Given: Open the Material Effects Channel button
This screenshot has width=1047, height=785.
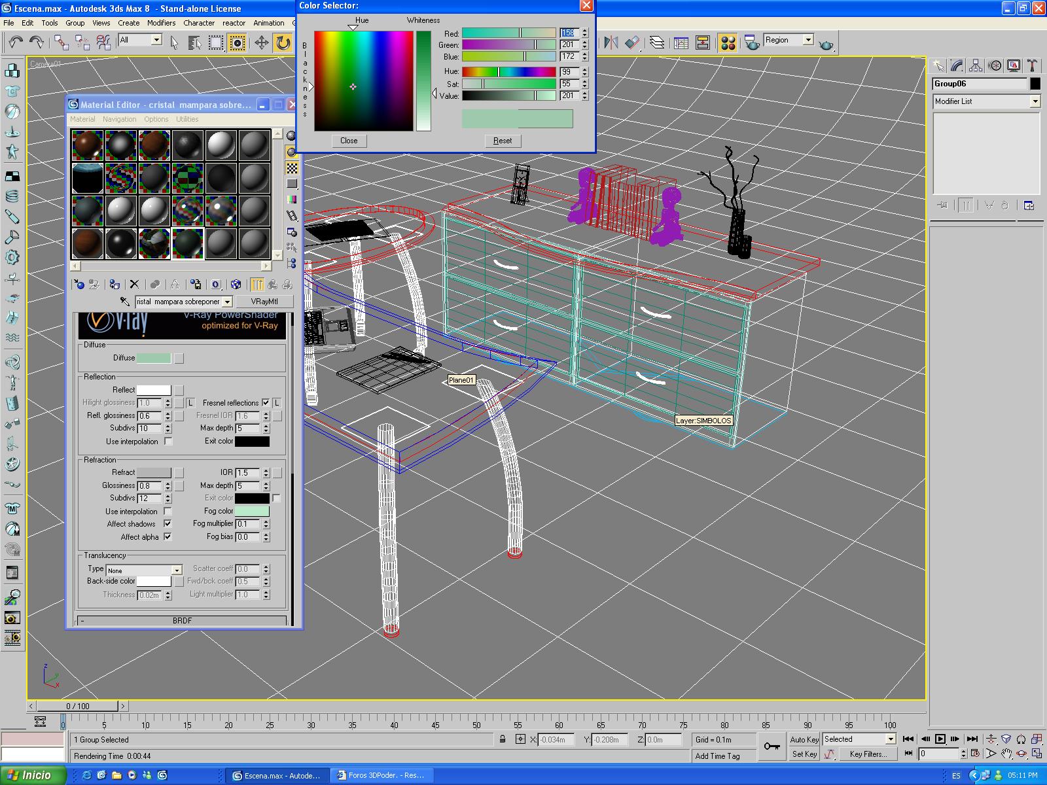Looking at the screenshot, I should [x=216, y=285].
